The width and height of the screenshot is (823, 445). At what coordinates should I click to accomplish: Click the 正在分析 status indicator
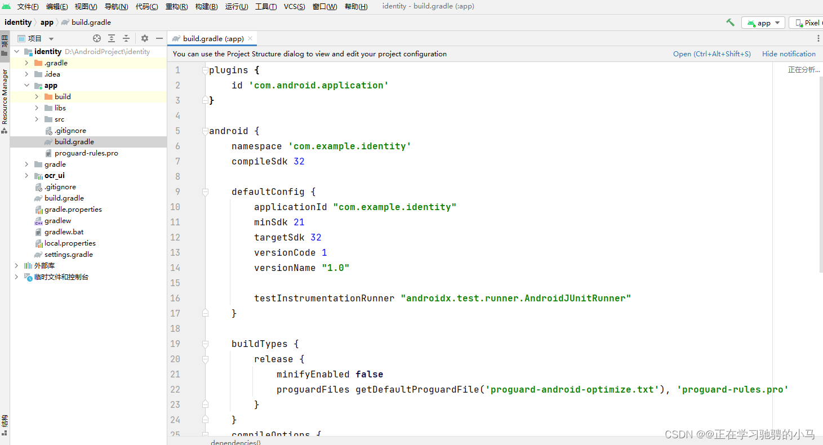pyautogui.click(x=804, y=70)
